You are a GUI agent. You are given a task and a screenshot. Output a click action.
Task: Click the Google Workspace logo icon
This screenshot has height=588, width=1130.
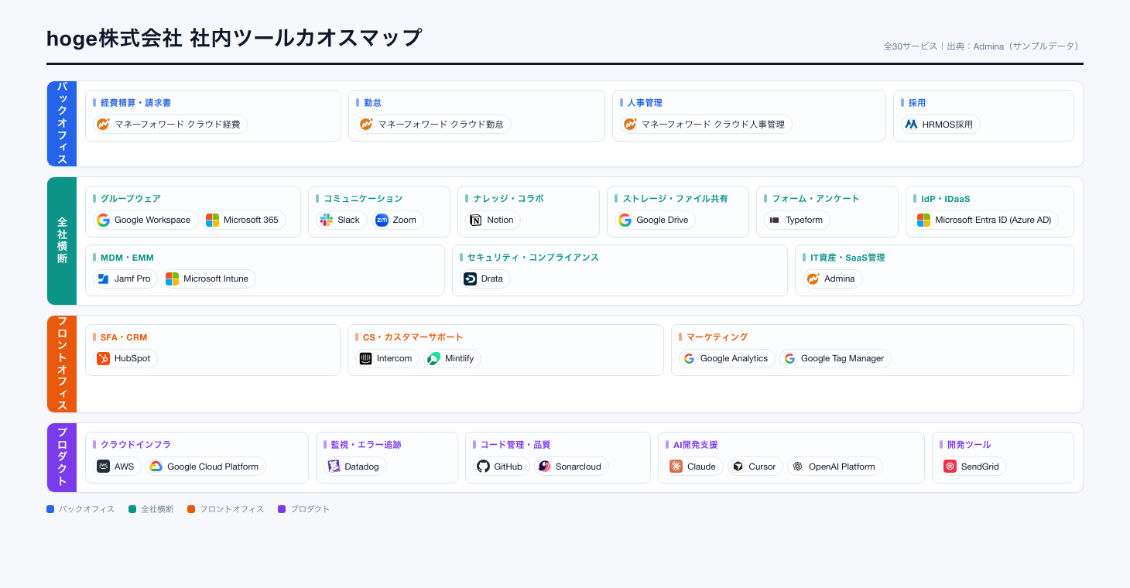click(103, 220)
